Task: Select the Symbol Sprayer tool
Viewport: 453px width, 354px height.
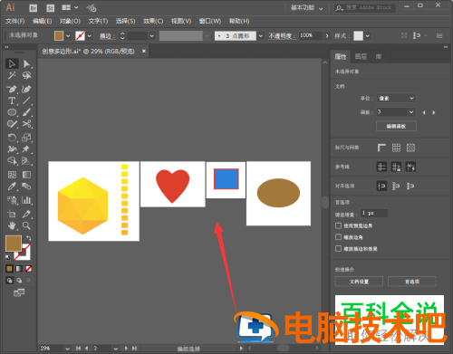Action: [x=12, y=200]
